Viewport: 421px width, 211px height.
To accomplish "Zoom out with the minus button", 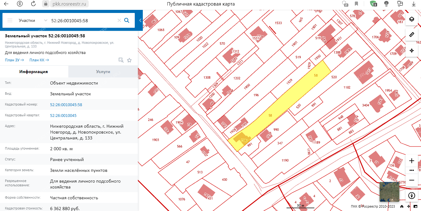I will pos(411,180).
